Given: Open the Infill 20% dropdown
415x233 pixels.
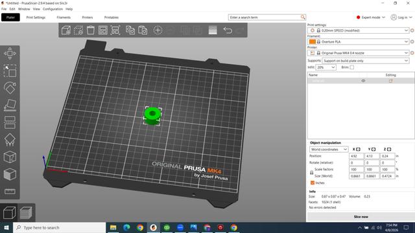Looking at the screenshot, I should tap(326, 67).
